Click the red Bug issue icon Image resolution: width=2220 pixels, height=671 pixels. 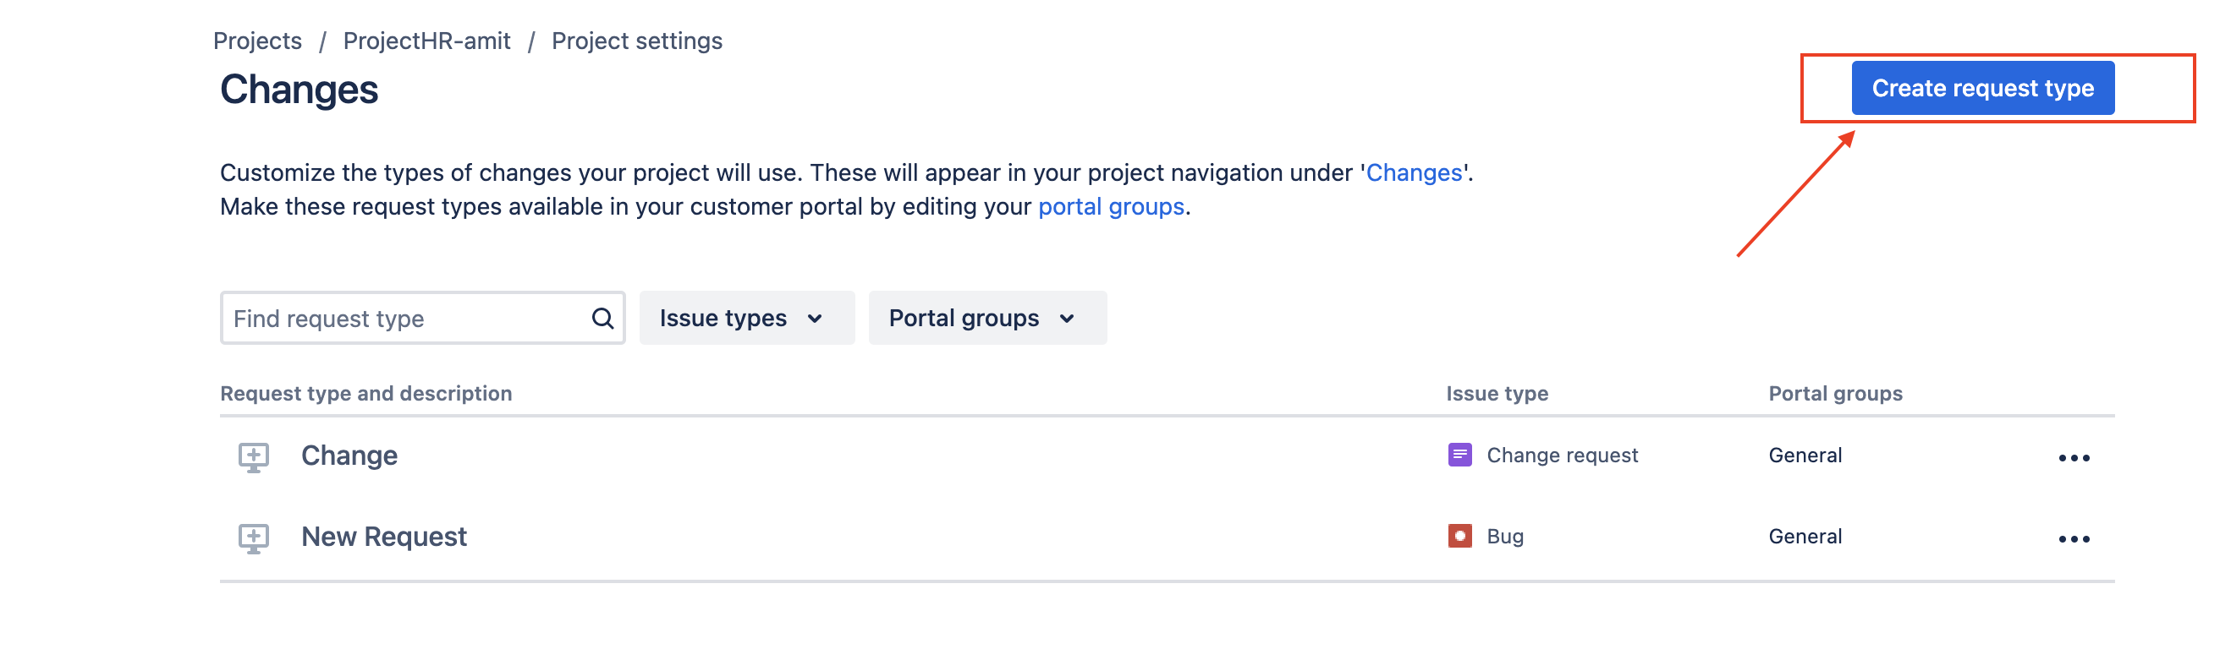click(x=1459, y=537)
